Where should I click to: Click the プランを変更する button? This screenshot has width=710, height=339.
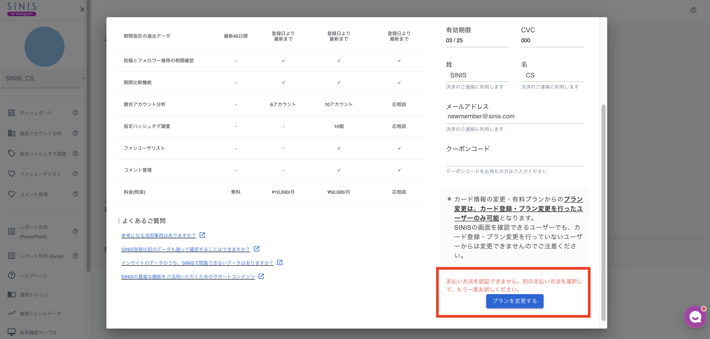click(515, 301)
